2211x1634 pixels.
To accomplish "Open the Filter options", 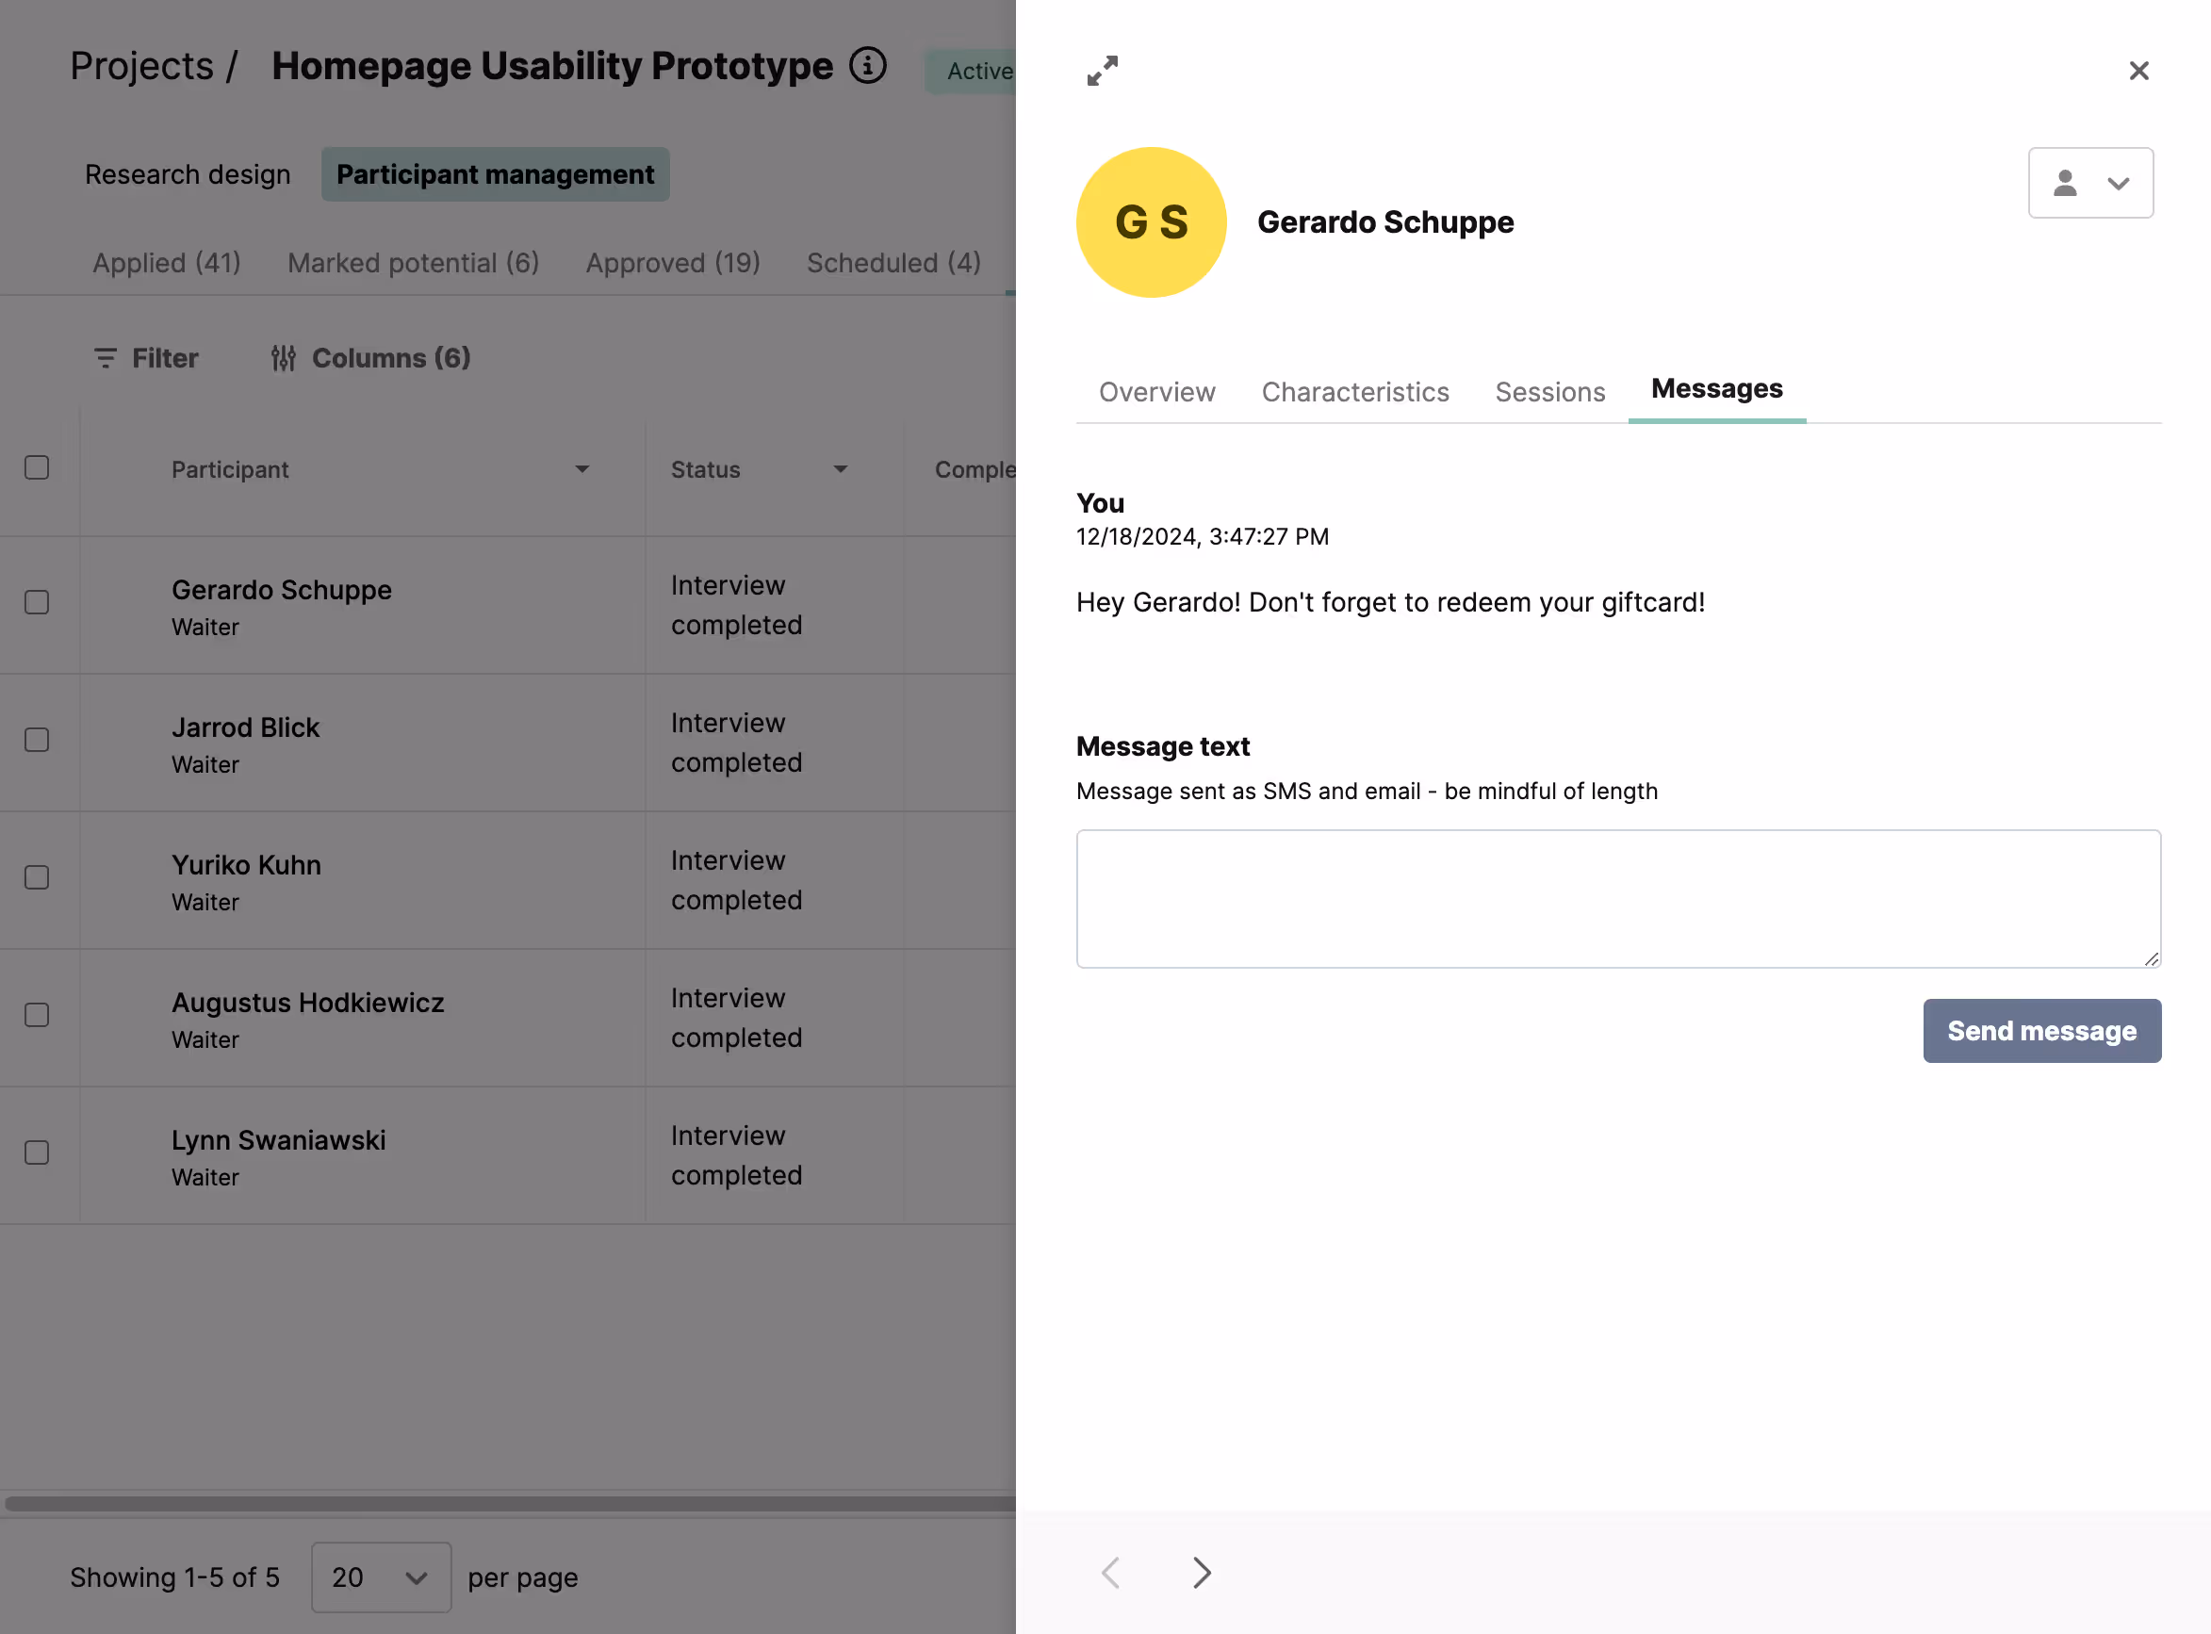I will pyautogui.click(x=146, y=358).
